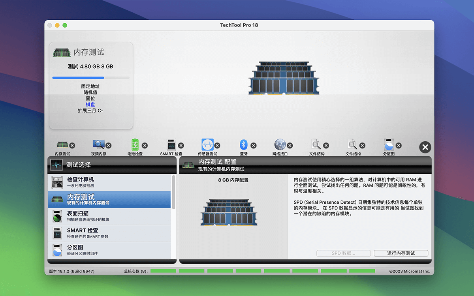
Task: Open SMART 检查 from the test list
Action: (109, 233)
